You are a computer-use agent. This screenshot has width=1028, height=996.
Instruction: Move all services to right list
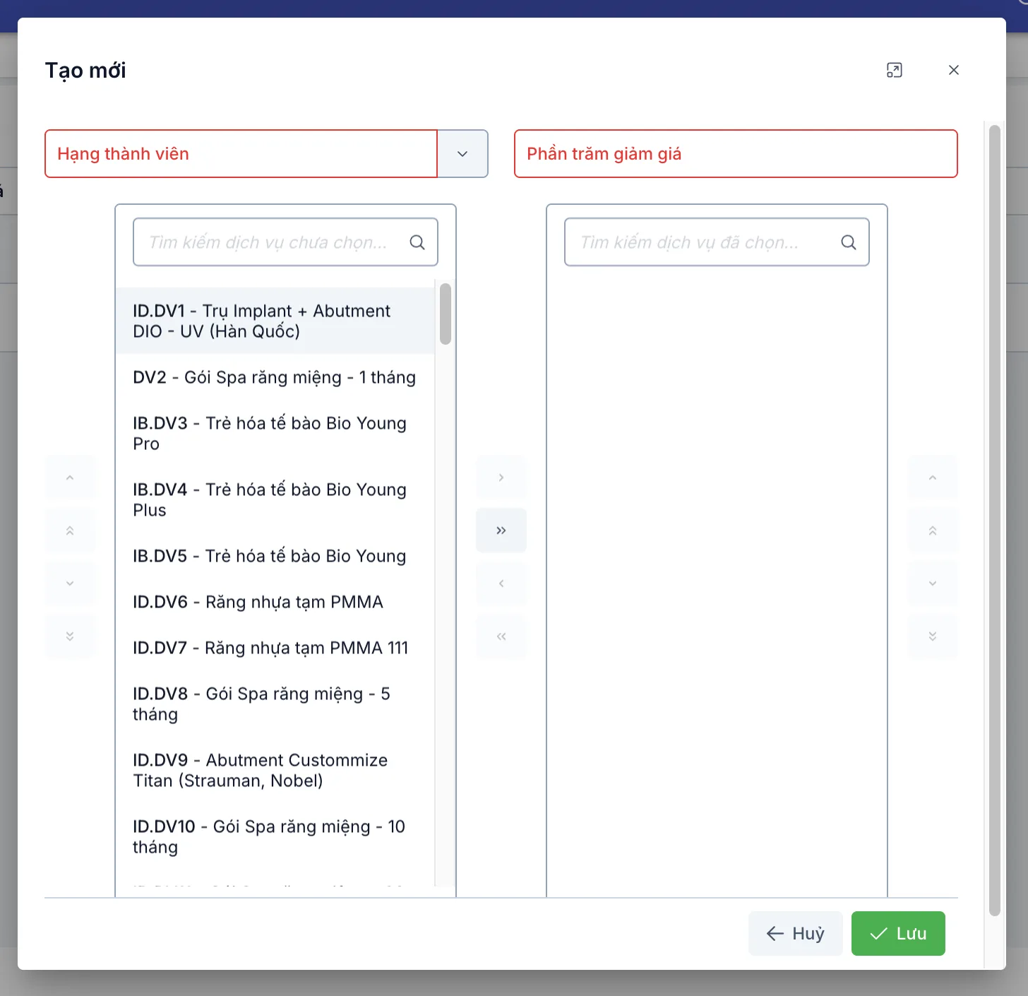pyautogui.click(x=501, y=530)
